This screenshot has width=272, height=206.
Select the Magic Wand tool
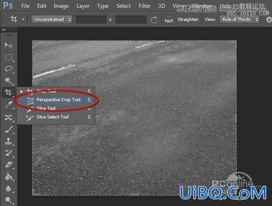click(8, 81)
